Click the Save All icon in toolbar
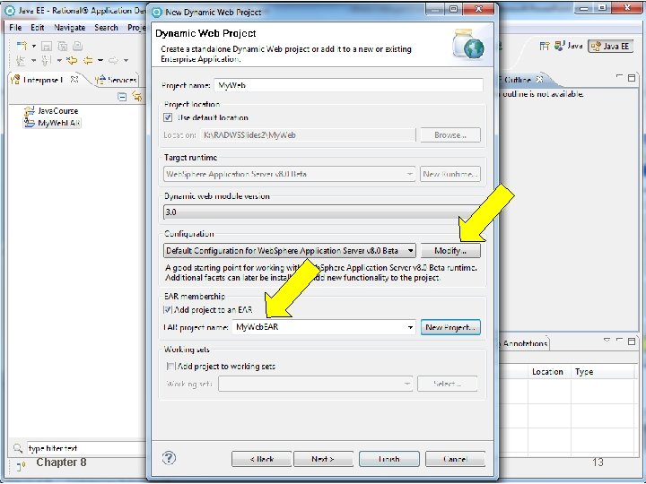The width and height of the screenshot is (646, 484). point(62,46)
